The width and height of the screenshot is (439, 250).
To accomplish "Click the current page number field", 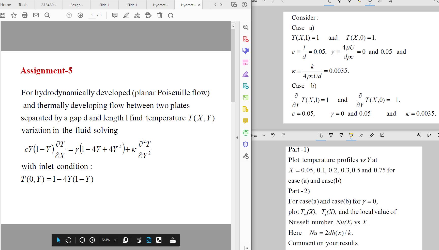I will click(x=92, y=15).
